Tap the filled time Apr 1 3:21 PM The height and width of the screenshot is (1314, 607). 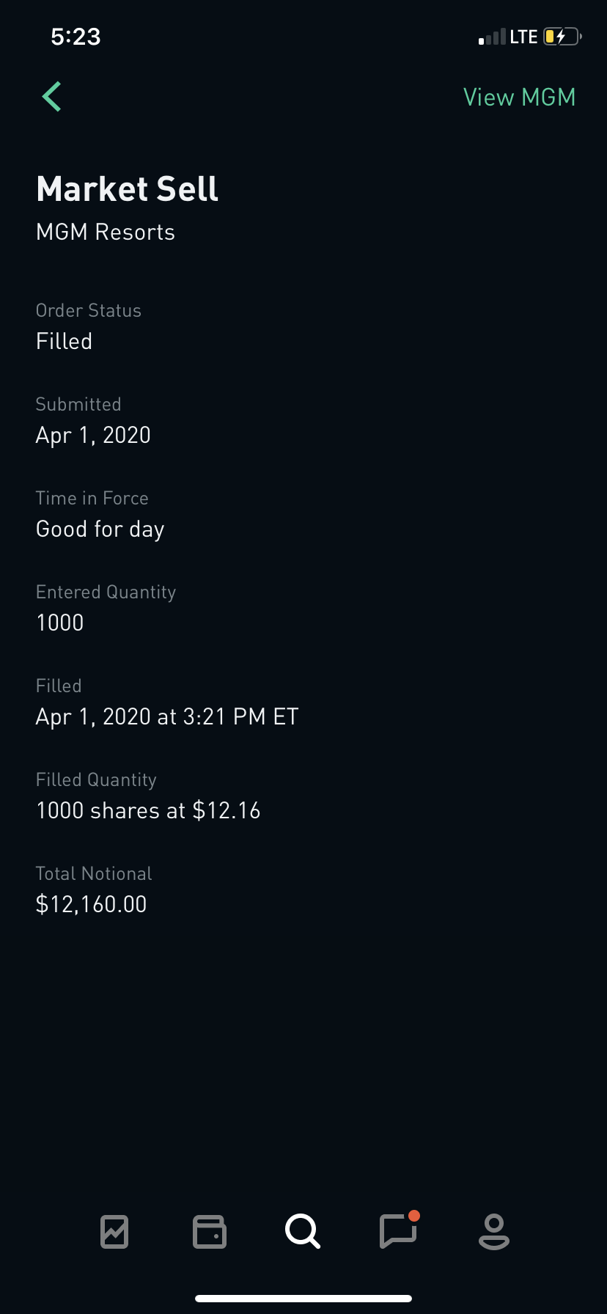click(x=167, y=717)
